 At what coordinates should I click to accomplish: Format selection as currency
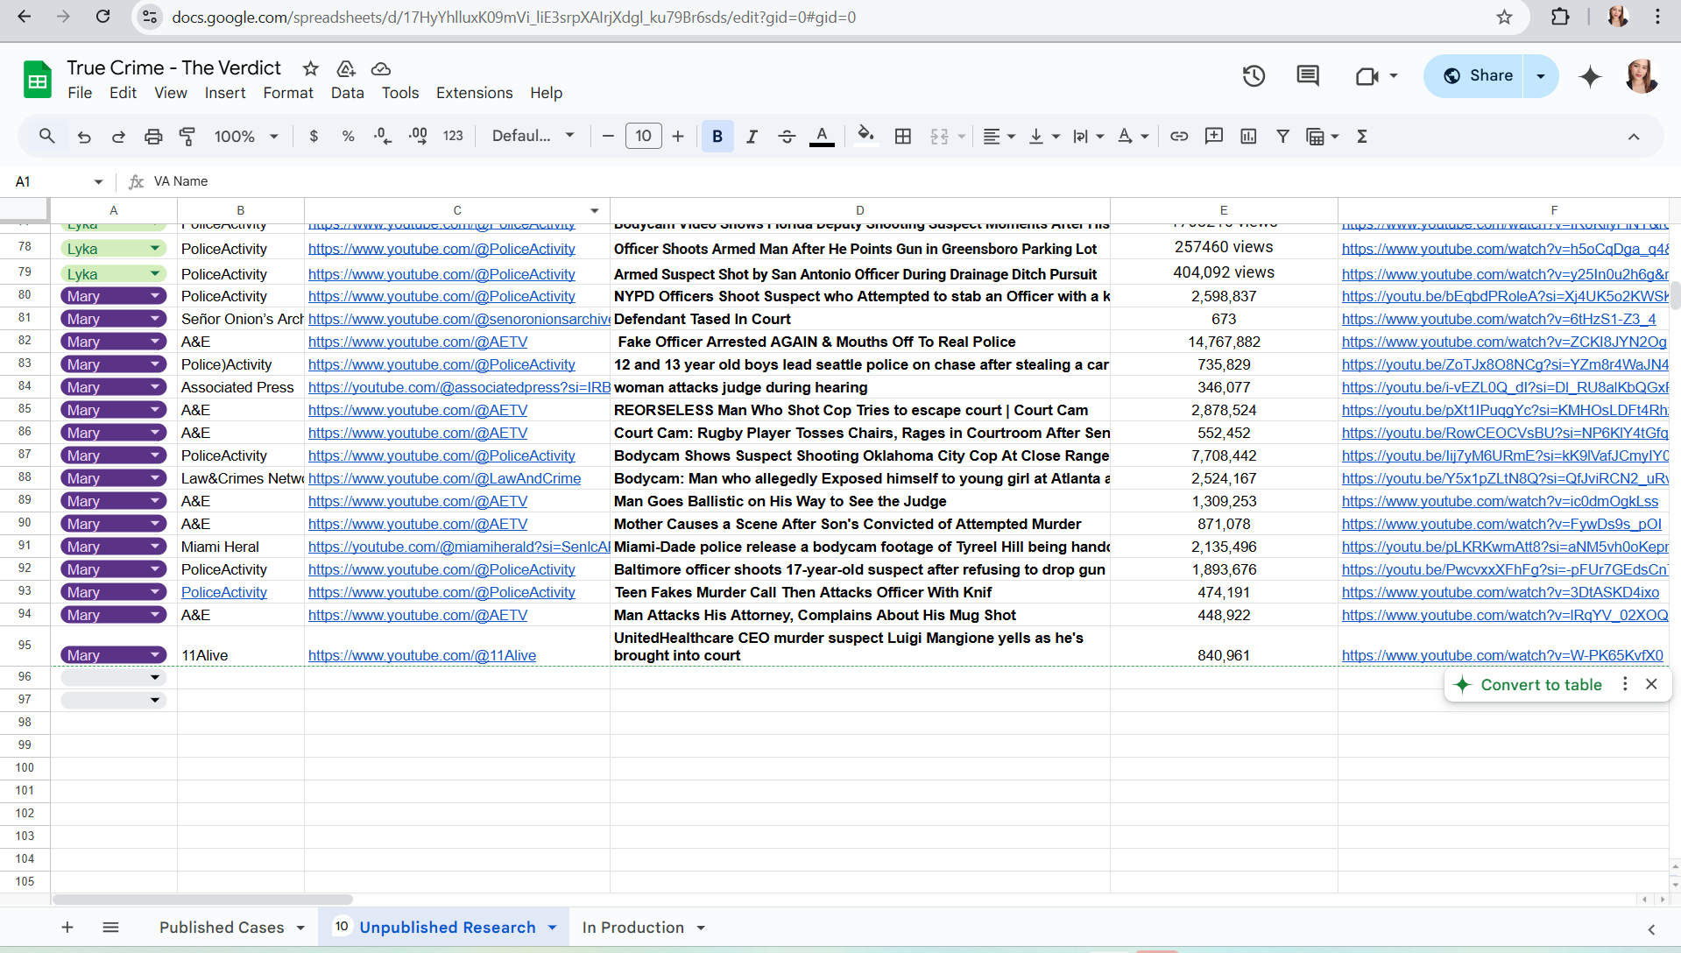pos(314,136)
